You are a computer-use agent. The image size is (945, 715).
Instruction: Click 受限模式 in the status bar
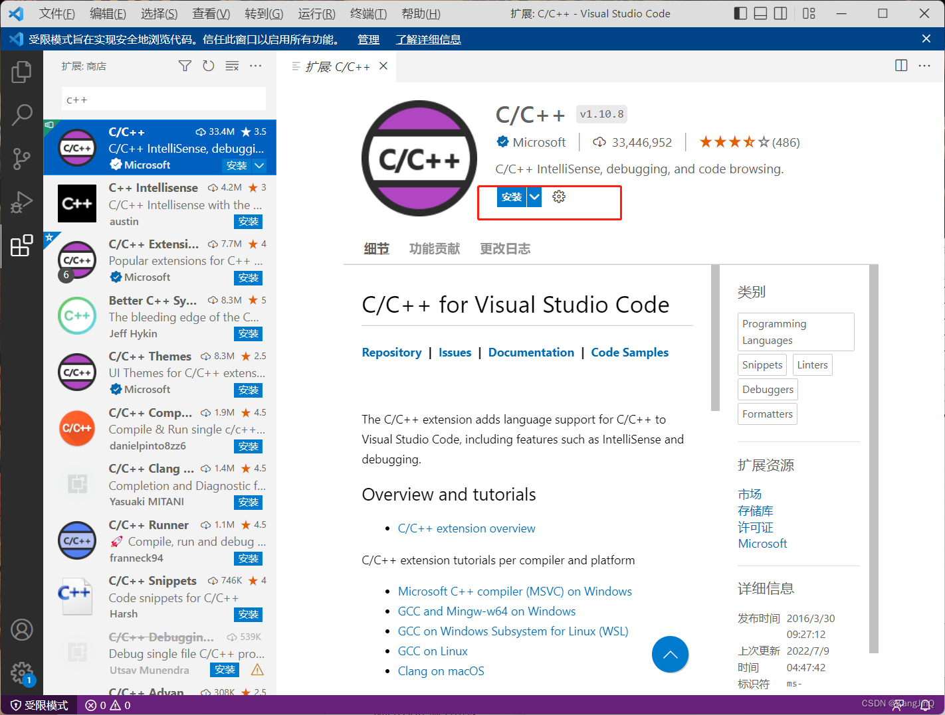tap(39, 705)
